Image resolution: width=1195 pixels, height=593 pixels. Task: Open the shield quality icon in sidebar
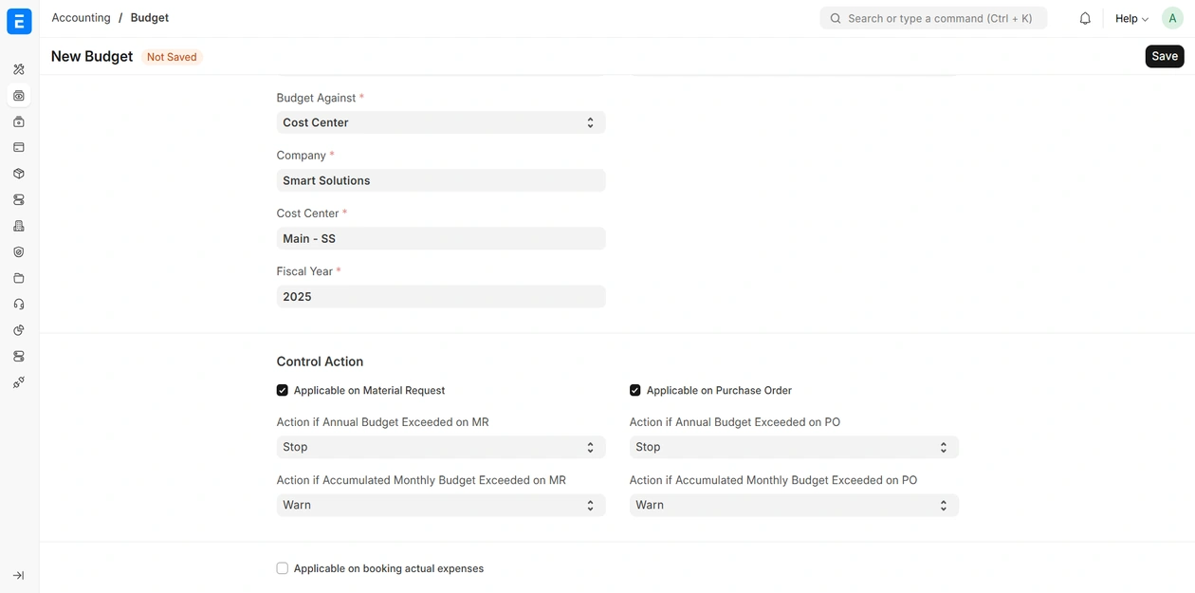click(x=19, y=252)
